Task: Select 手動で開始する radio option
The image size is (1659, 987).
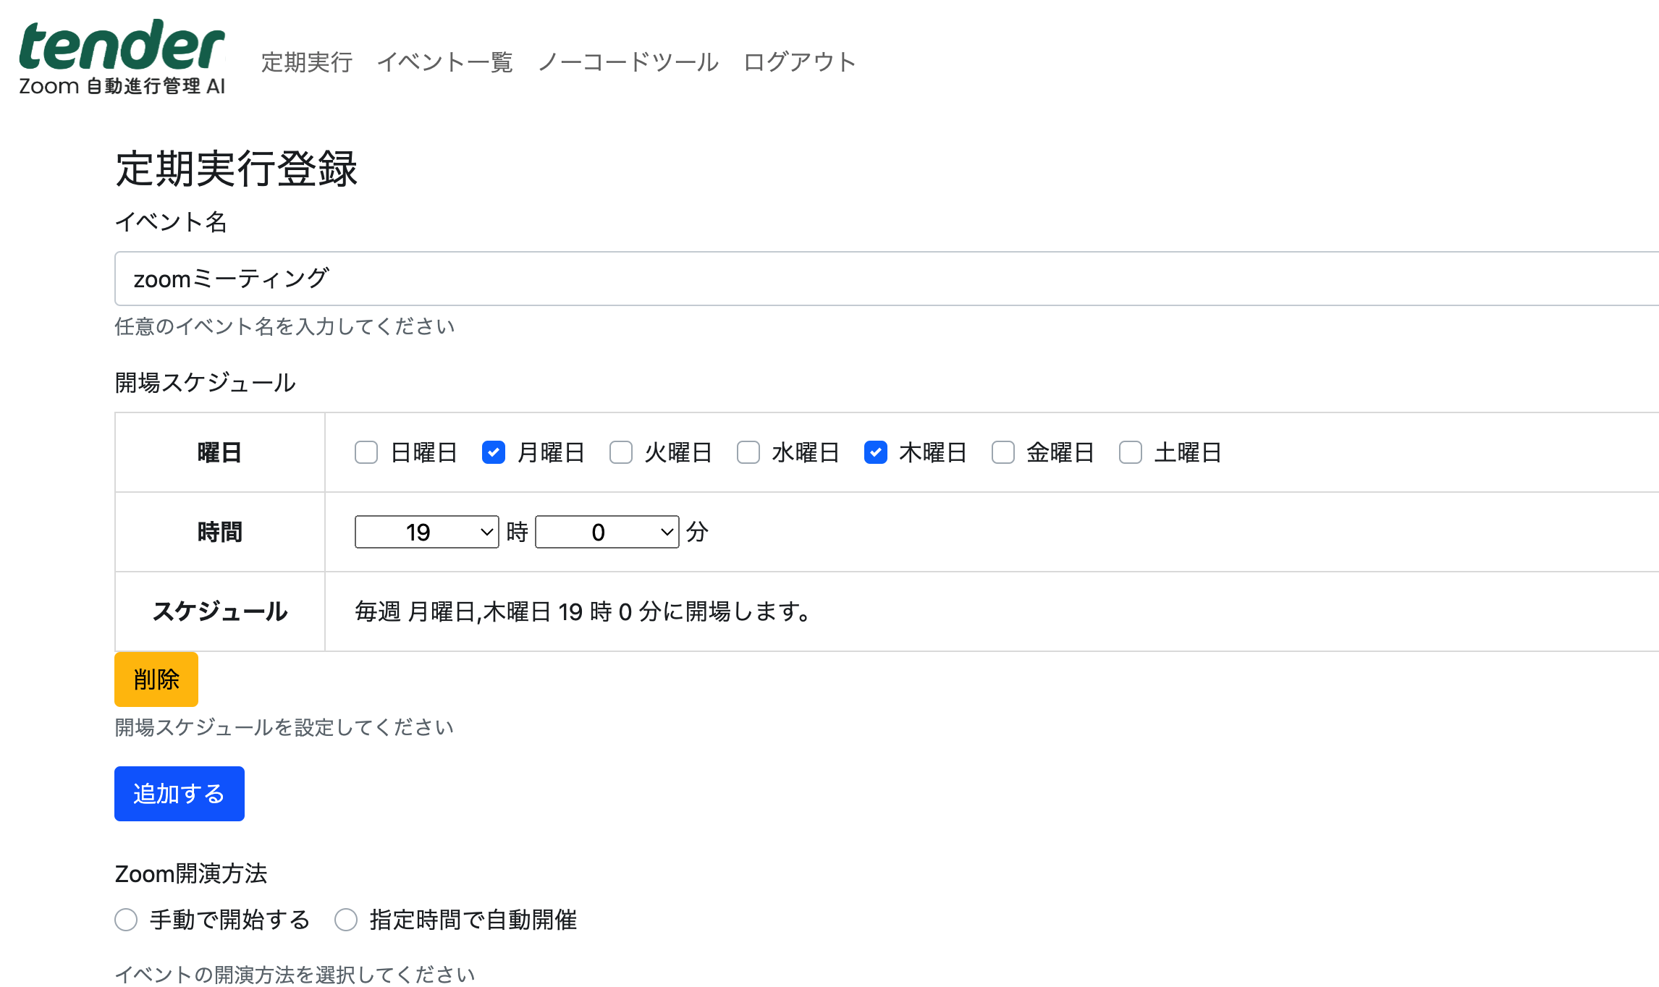Action: pyautogui.click(x=126, y=920)
